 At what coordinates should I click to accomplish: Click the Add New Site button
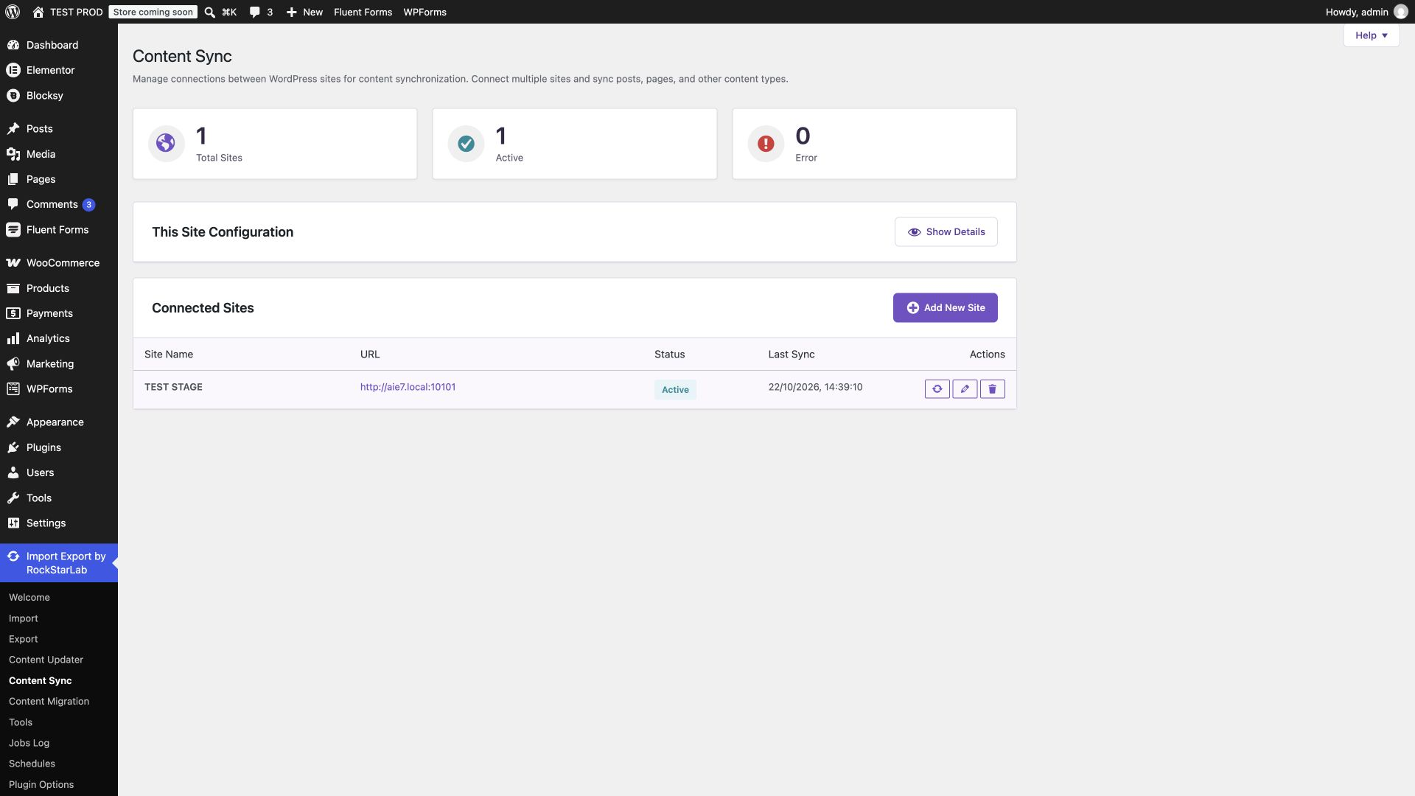(945, 308)
